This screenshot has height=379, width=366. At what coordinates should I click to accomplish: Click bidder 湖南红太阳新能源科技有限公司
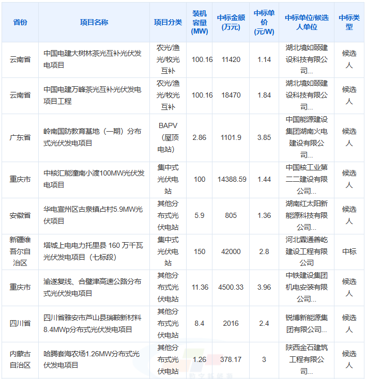pos(307,215)
